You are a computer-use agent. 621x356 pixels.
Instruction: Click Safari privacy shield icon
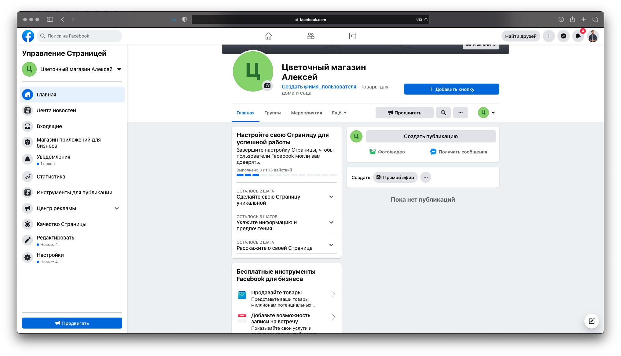[x=184, y=20]
